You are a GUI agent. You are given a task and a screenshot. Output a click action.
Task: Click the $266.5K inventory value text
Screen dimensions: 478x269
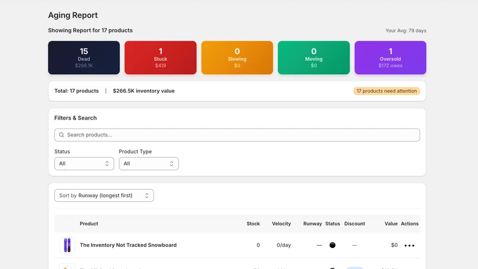[143, 91]
